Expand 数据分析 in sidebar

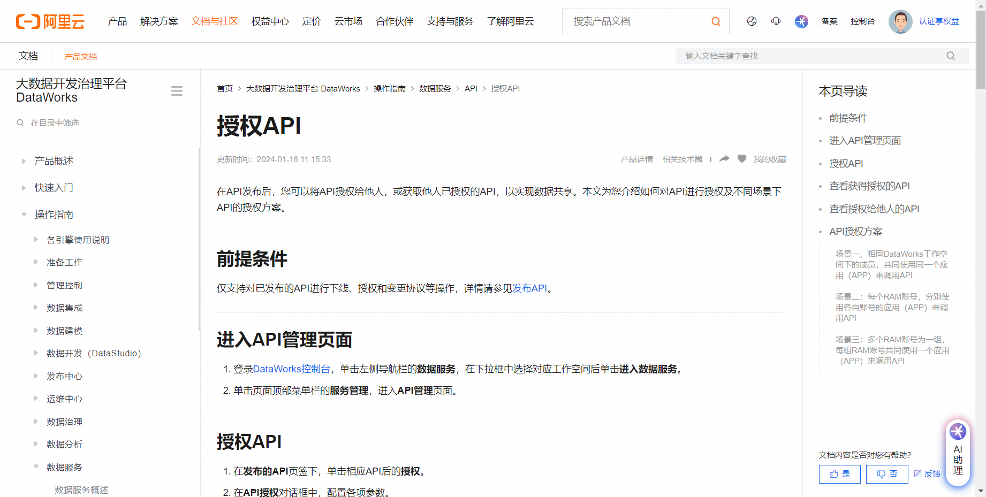36,444
